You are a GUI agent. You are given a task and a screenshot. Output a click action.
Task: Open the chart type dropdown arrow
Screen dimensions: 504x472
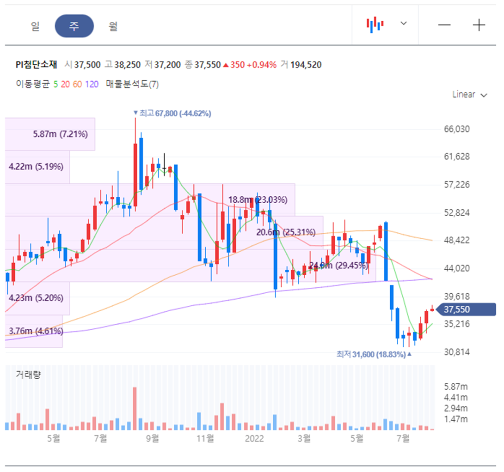point(403,24)
